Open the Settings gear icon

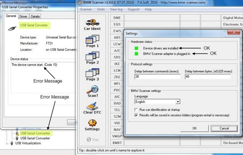[92, 124]
